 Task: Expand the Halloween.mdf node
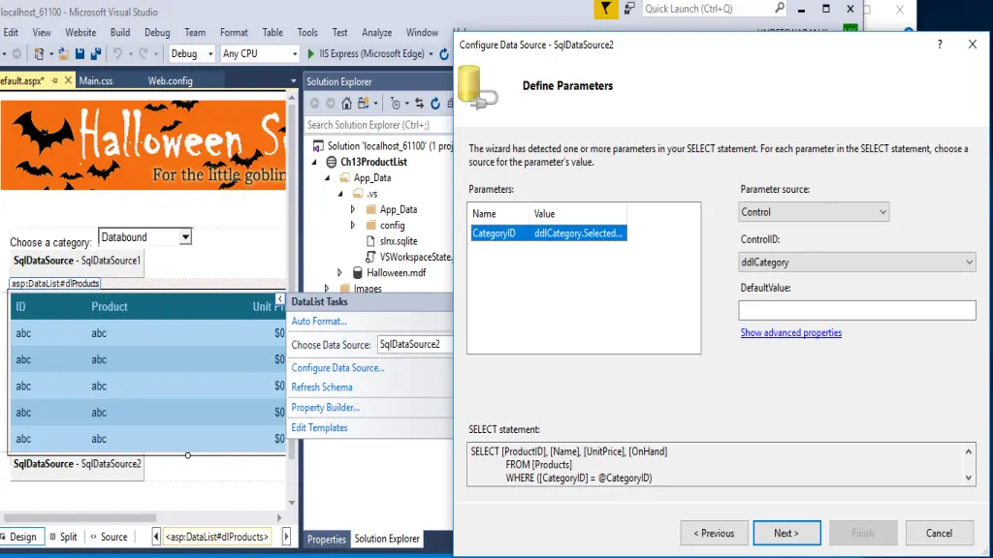pos(339,272)
